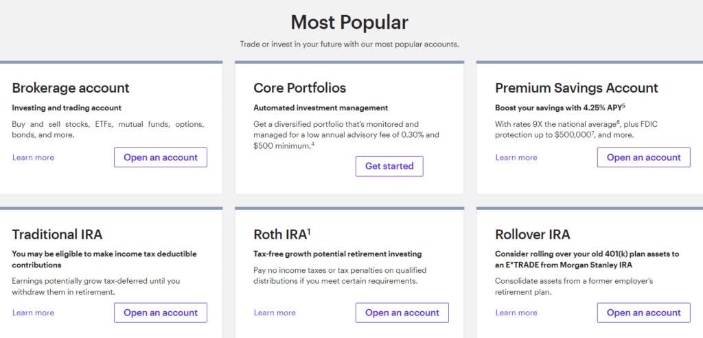Click footnote 1 next to Roth IRA
Screen dimensions: 703x338
pos(310,232)
